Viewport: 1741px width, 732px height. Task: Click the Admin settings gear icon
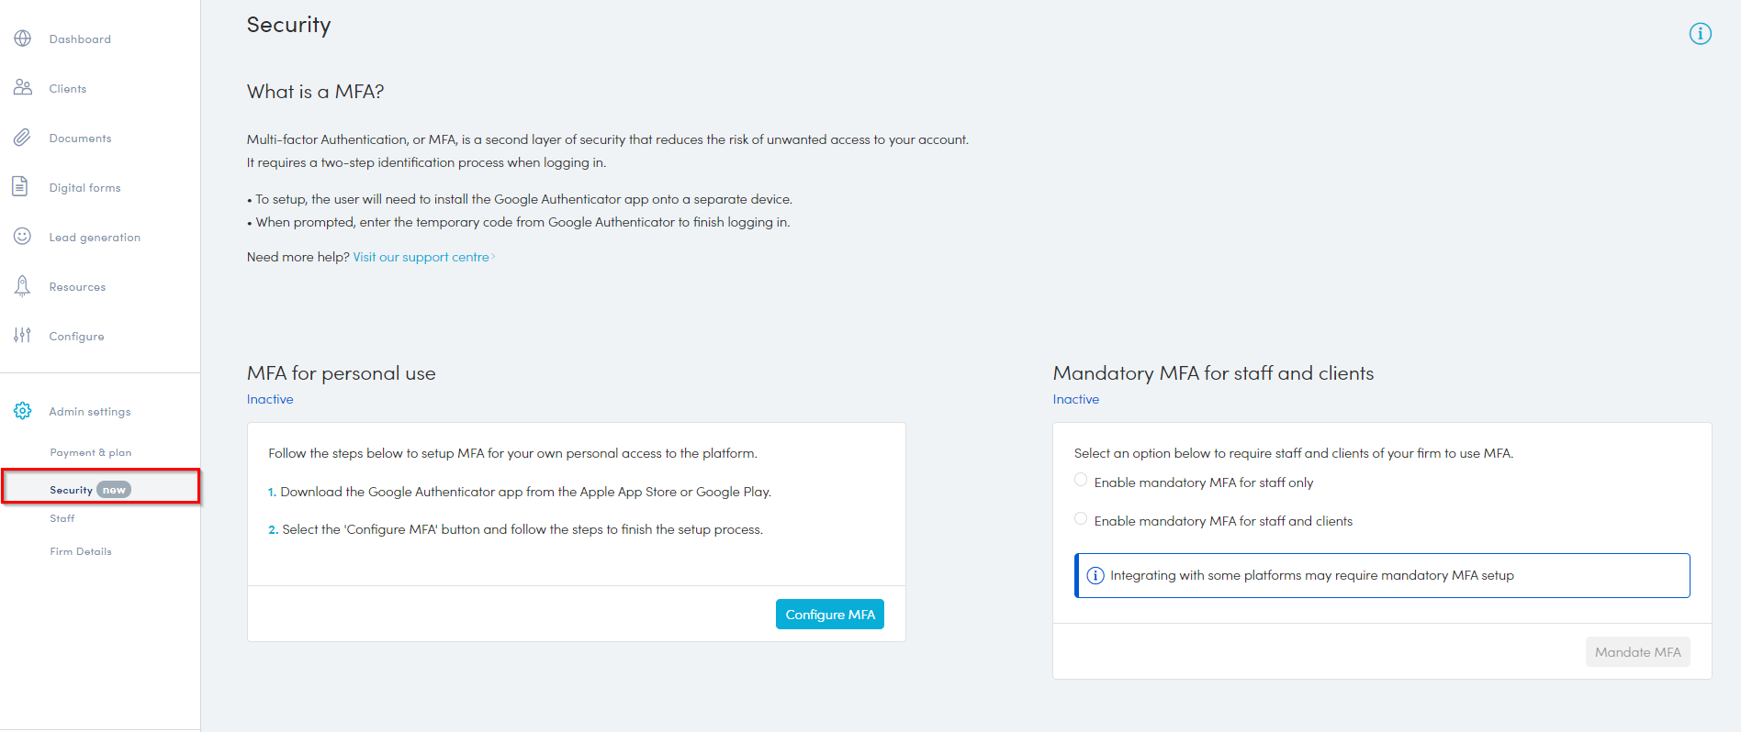pyautogui.click(x=23, y=411)
